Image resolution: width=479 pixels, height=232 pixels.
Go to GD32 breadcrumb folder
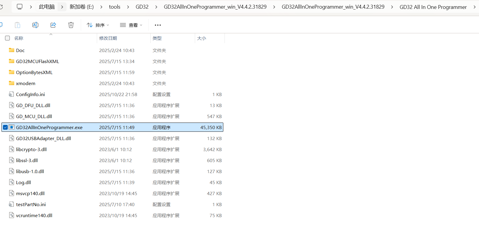pyautogui.click(x=142, y=7)
